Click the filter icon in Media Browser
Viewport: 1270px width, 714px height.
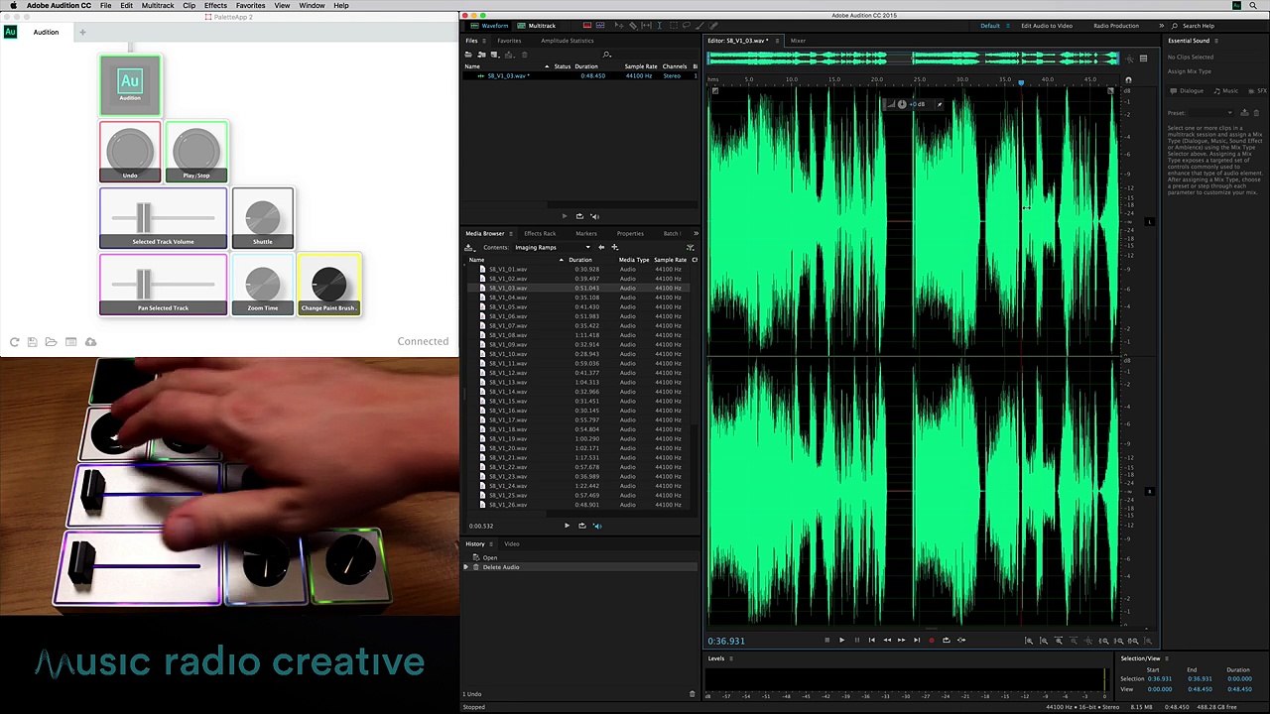click(x=690, y=247)
